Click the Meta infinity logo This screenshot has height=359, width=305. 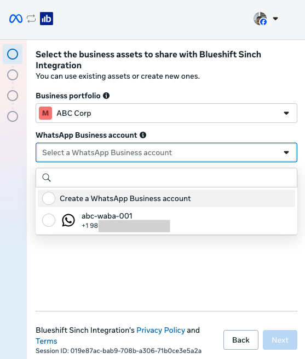(x=16, y=19)
